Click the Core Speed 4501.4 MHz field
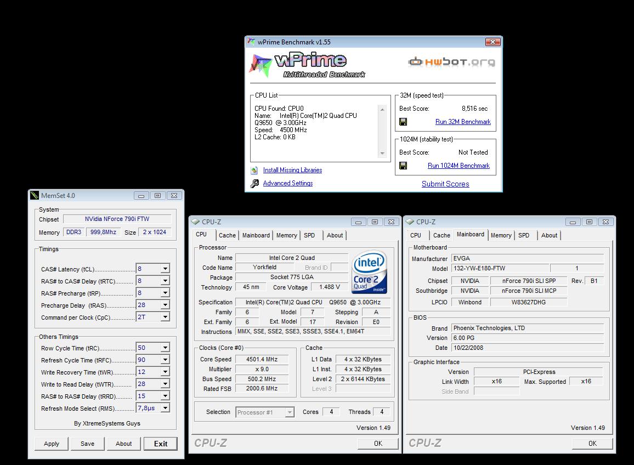This screenshot has width=634, height=465. [x=262, y=359]
